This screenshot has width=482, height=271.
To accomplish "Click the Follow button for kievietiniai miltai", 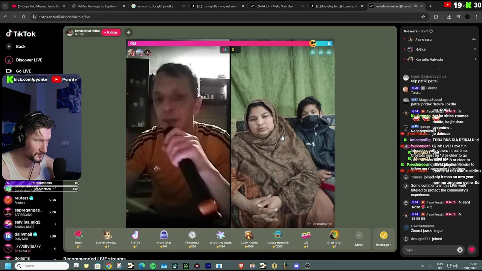I will (110, 32).
